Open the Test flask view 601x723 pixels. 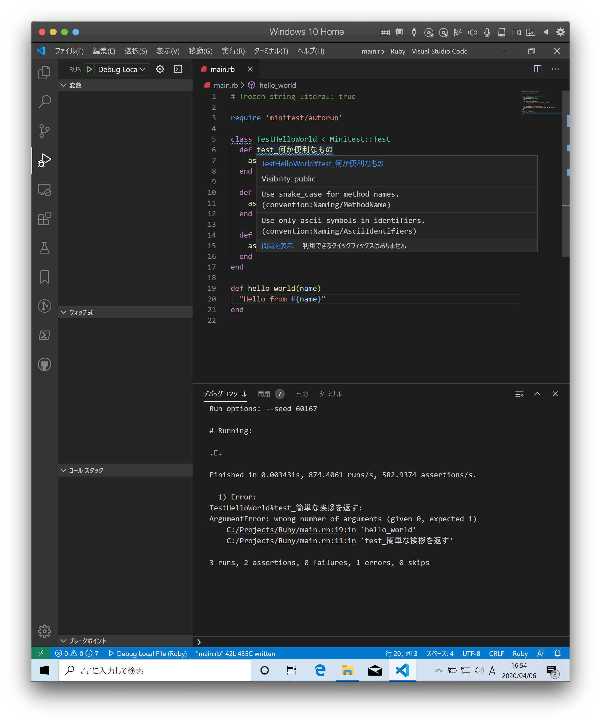coord(44,248)
